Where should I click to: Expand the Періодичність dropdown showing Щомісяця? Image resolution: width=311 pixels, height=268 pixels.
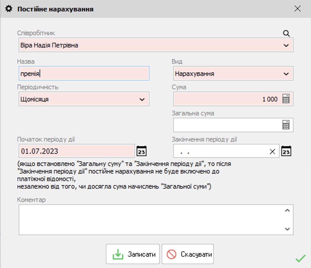point(142,99)
